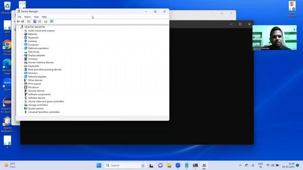Expand the Other devices category

[22, 80]
